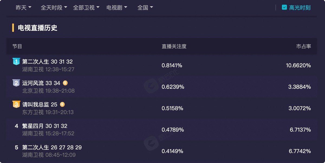This screenshot has width=325, height=163.
Task: Sort by 市占率 column header
Action: (303, 46)
